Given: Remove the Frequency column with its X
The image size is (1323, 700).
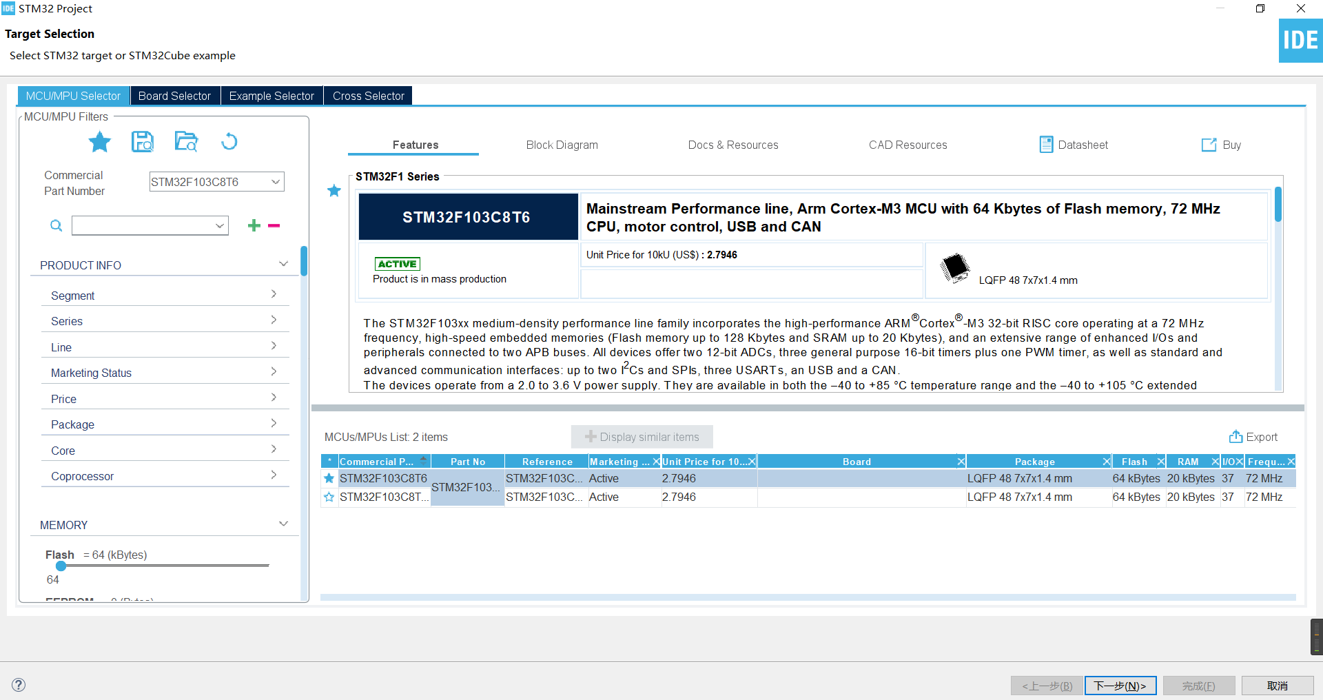Looking at the screenshot, I should [1291, 462].
